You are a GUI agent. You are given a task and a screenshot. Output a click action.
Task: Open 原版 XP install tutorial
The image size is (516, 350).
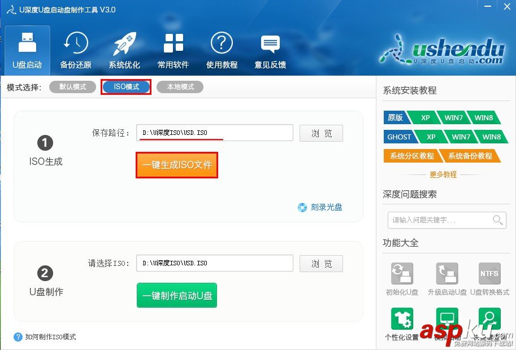[425, 117]
